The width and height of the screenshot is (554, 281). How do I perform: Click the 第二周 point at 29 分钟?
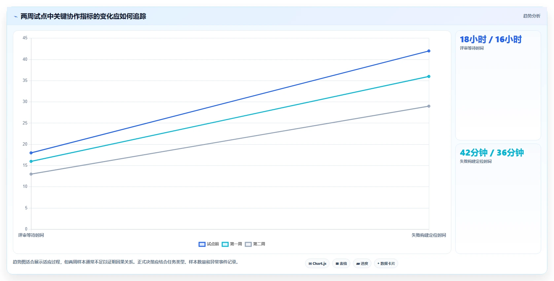coord(429,106)
